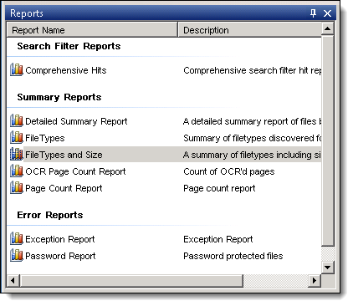Click 'Page count report' description text
353x306 pixels.
pos(219,188)
